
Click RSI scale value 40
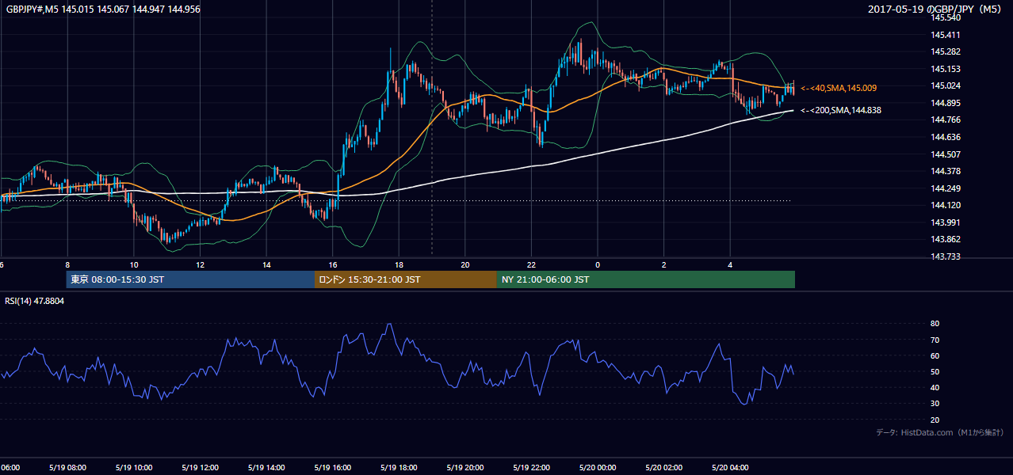point(935,388)
